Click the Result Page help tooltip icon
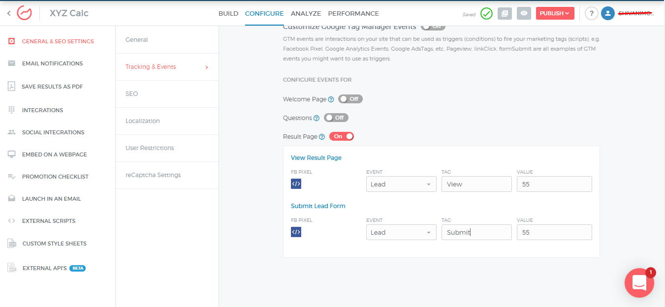 point(322,137)
